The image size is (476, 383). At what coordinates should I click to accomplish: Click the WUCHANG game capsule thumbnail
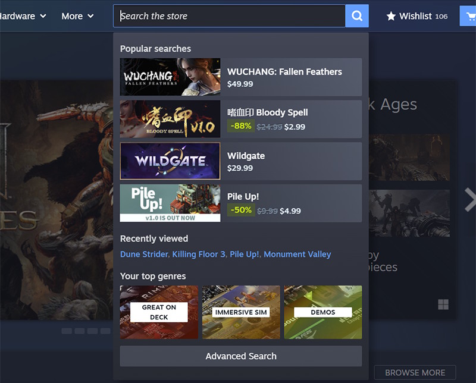(x=170, y=77)
